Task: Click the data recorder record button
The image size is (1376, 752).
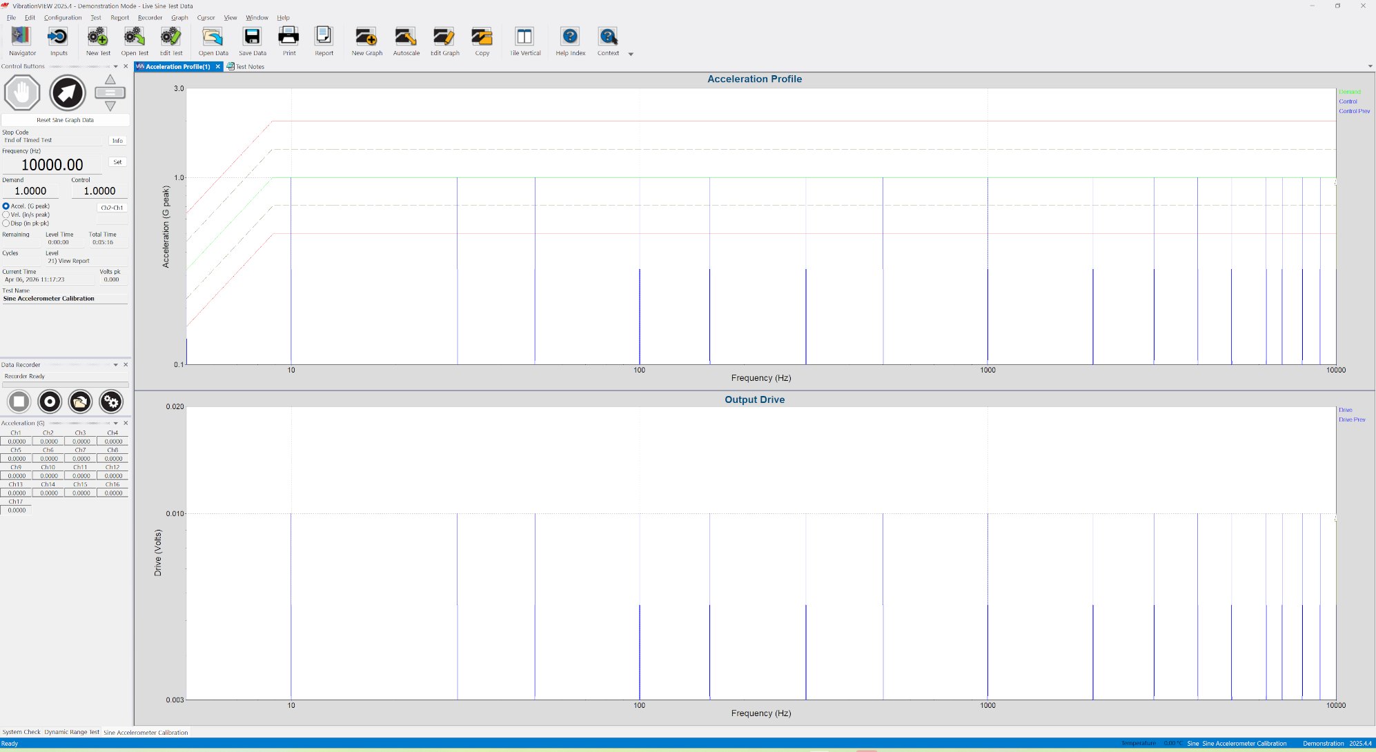Action: [50, 402]
